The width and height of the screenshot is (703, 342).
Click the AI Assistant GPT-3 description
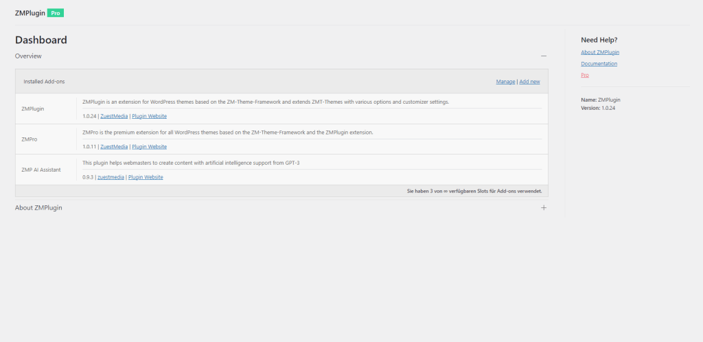(191, 163)
